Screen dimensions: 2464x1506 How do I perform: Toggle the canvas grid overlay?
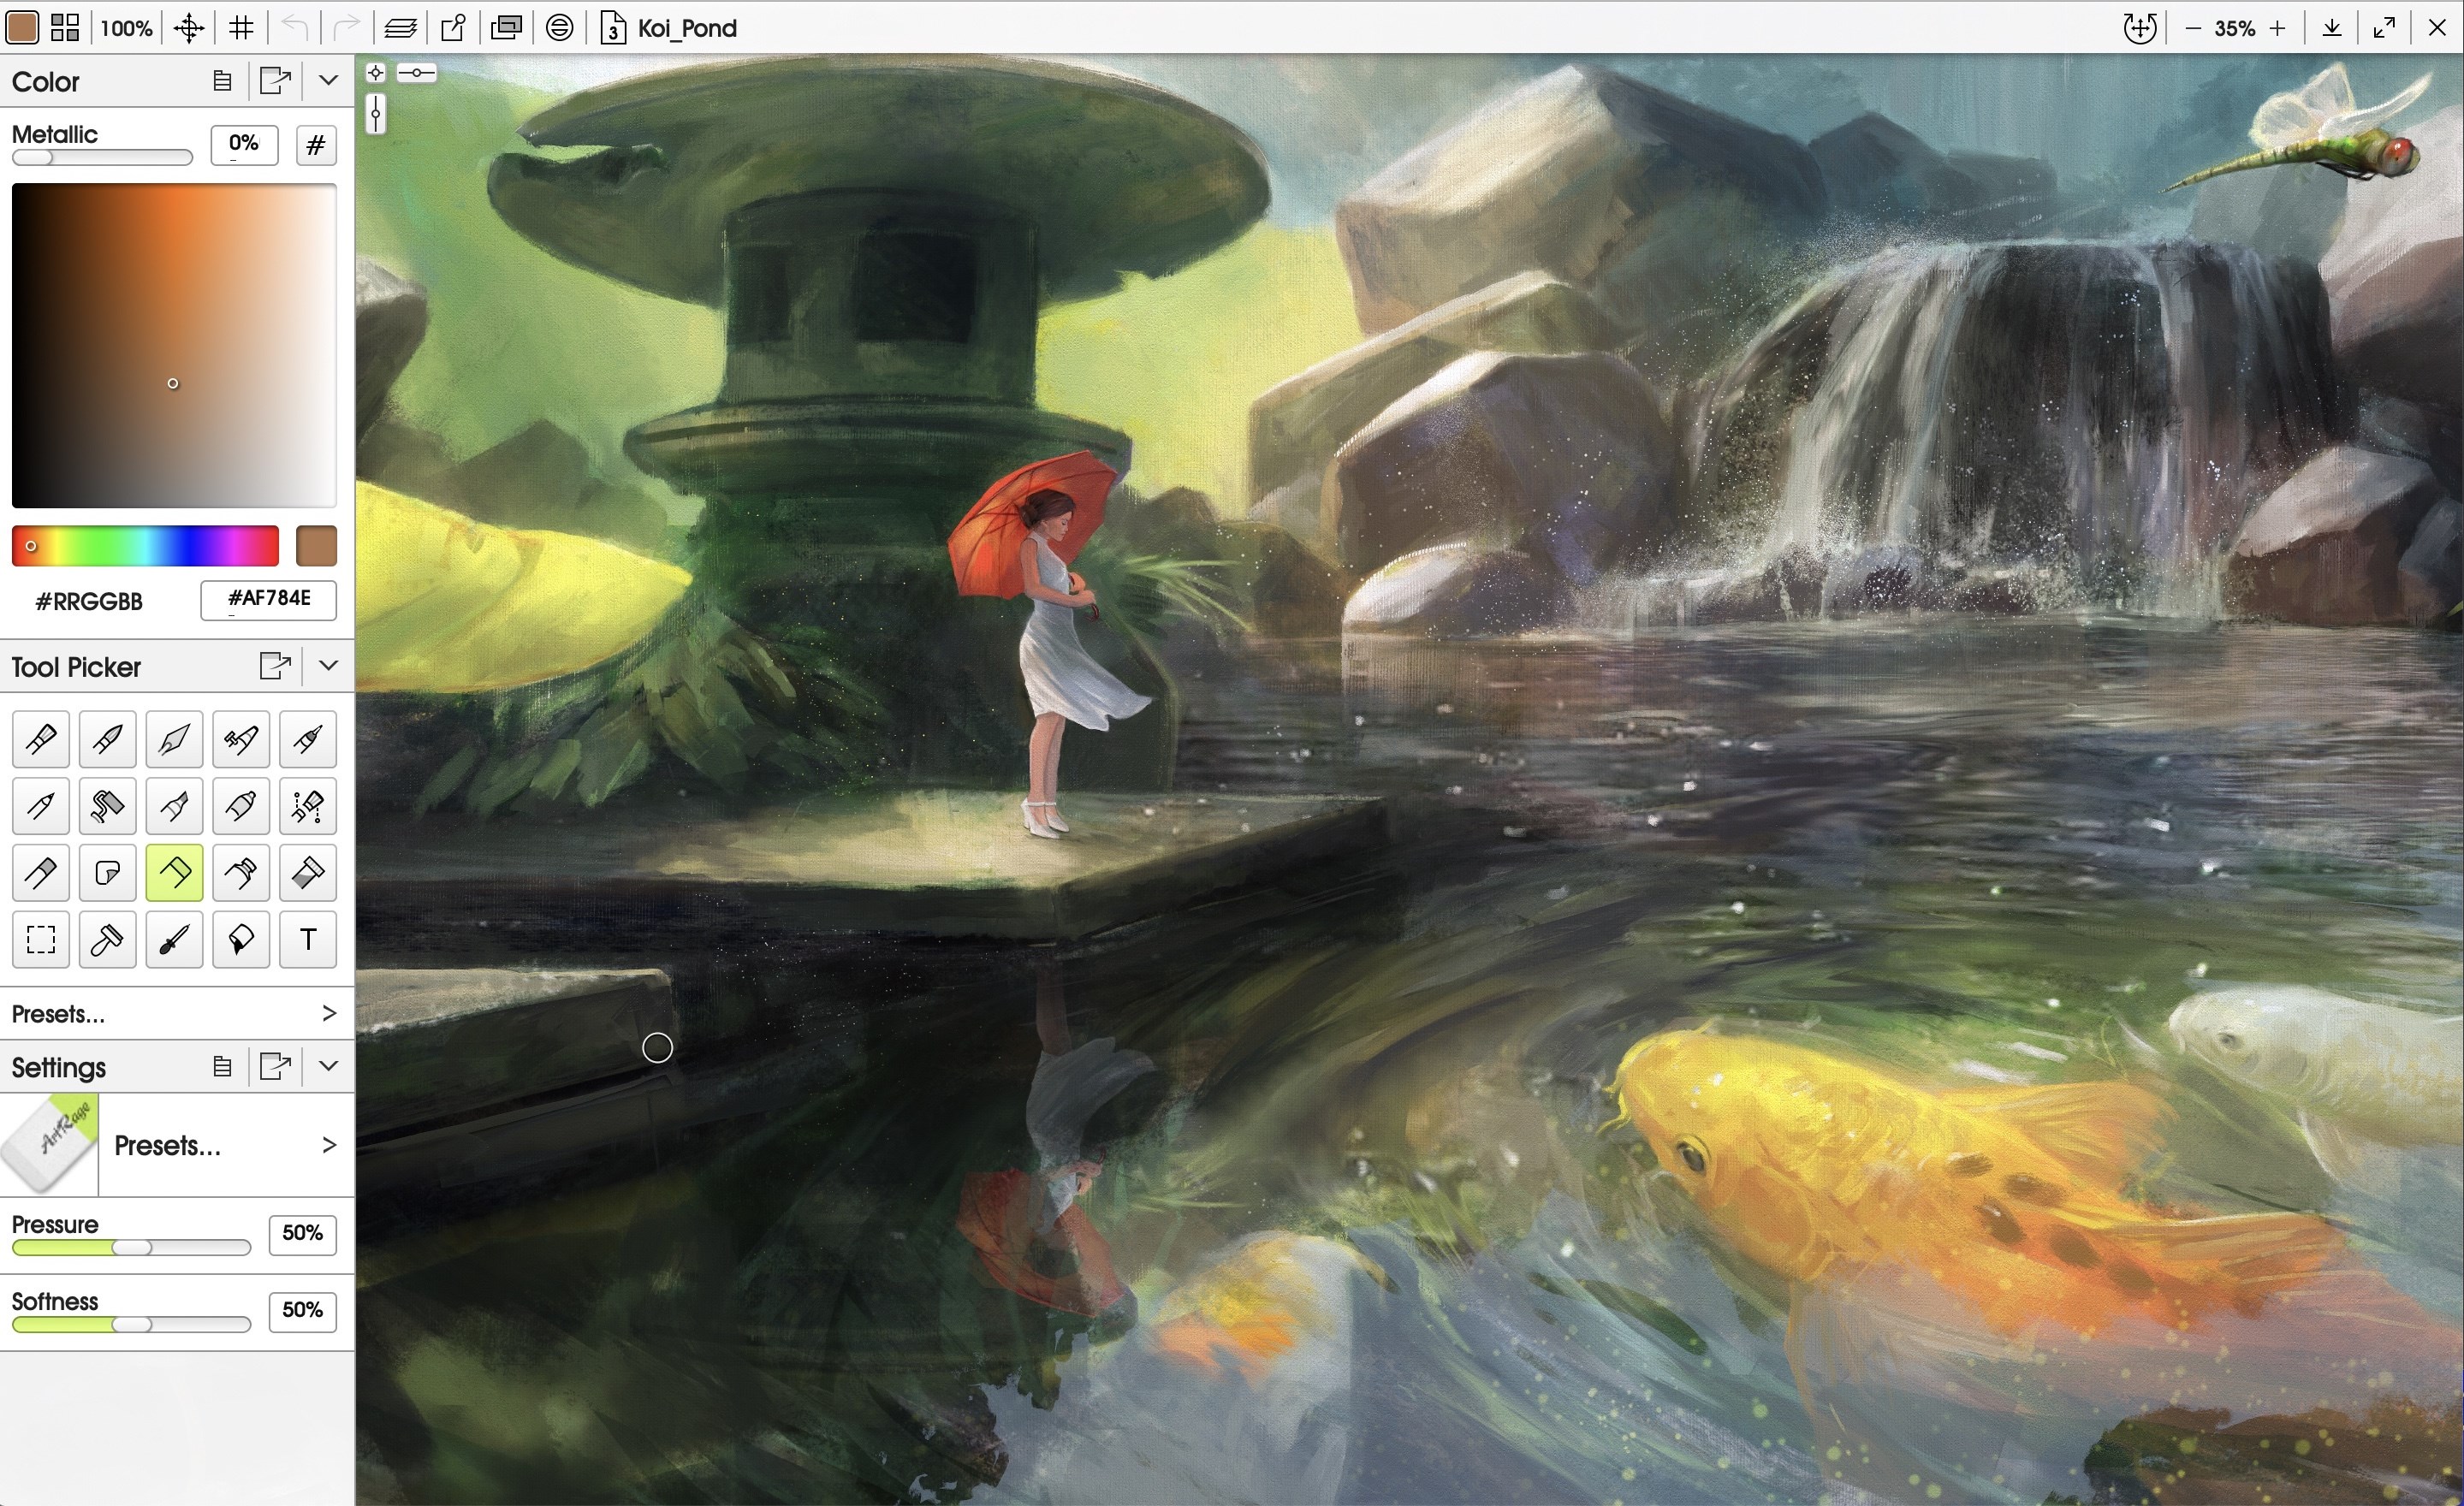240,27
